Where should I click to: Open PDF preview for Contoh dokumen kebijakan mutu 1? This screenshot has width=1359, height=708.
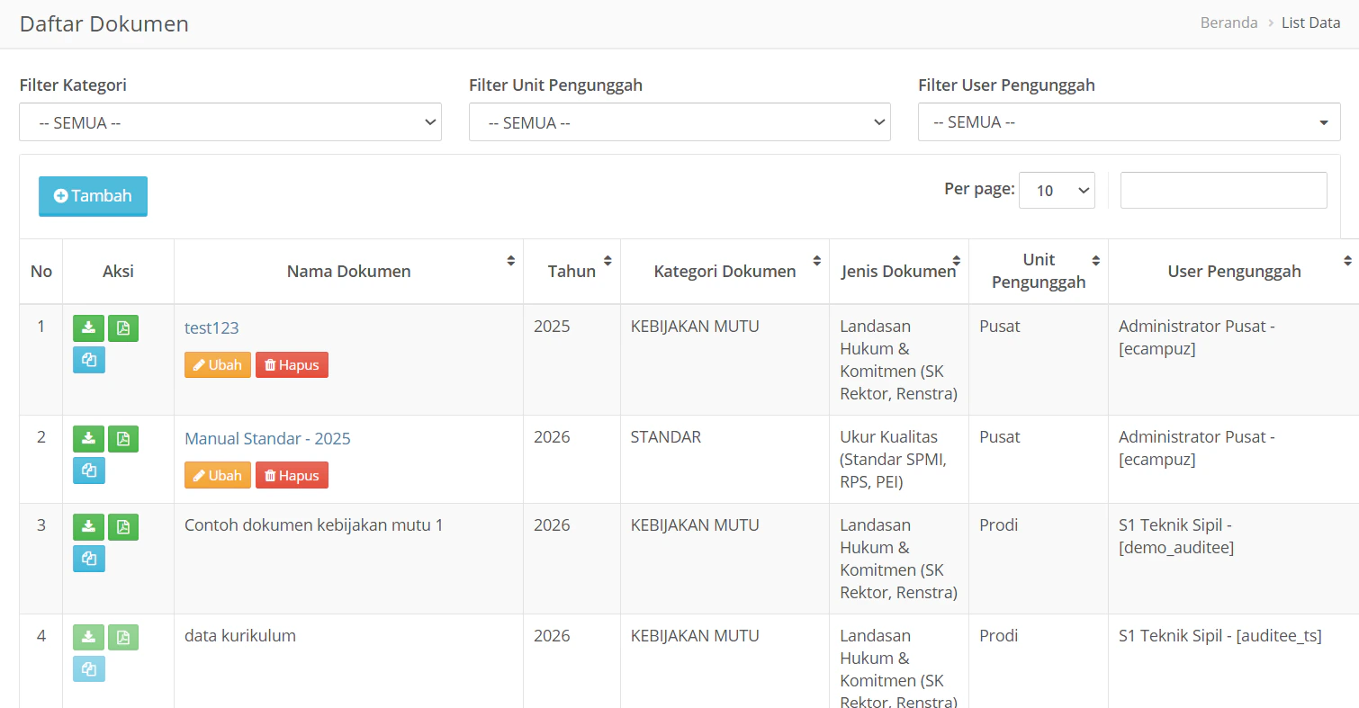122,526
